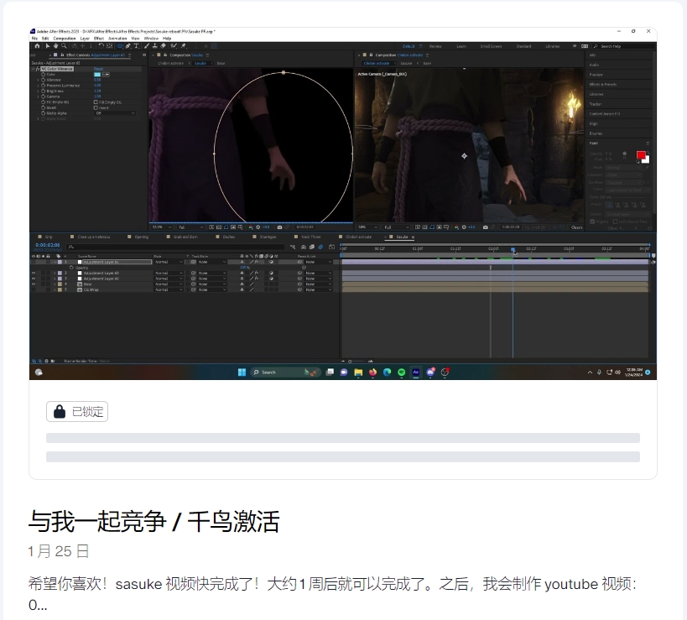Open File Explorer from the taskbar

coord(358,372)
